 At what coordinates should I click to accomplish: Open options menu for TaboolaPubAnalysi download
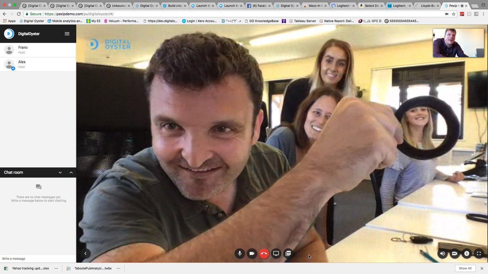(x=118, y=268)
